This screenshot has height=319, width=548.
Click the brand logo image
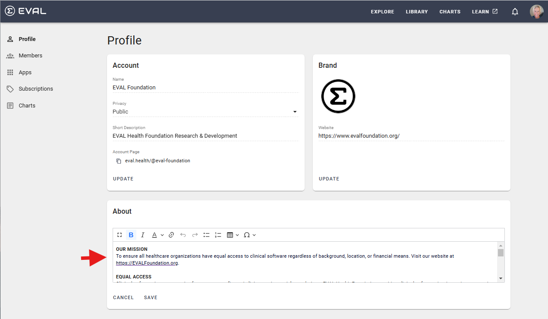click(338, 96)
